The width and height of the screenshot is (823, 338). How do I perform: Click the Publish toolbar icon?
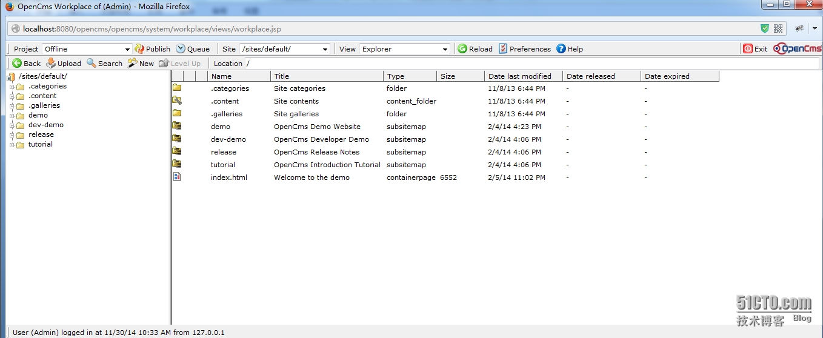139,49
